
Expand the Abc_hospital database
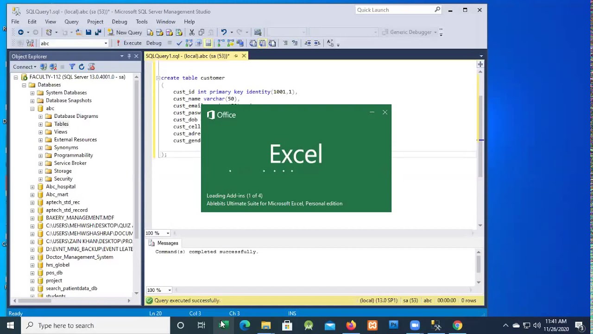[32, 187]
